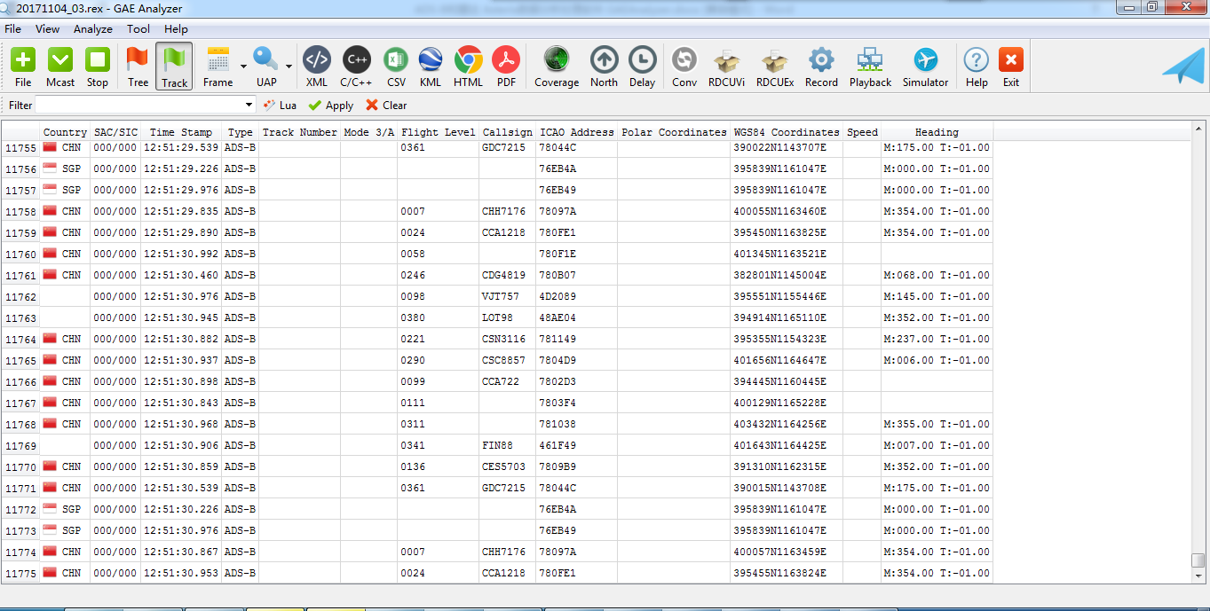Click callsign CSC8857 cell
1210x611 pixels.
(x=508, y=360)
